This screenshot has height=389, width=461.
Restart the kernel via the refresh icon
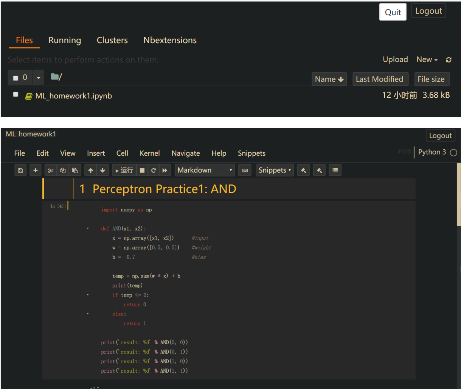pos(154,170)
